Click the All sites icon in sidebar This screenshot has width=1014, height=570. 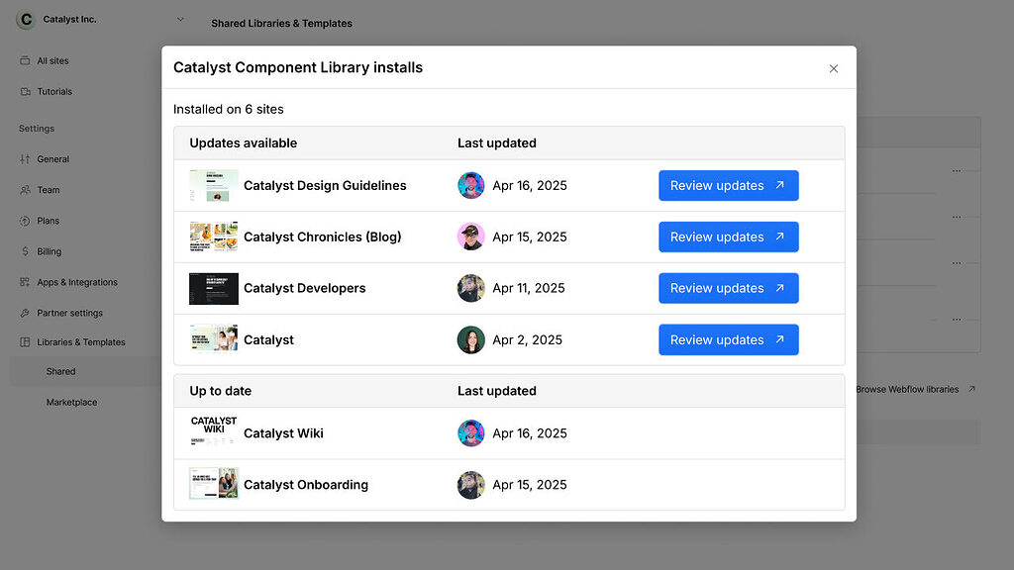(25, 60)
